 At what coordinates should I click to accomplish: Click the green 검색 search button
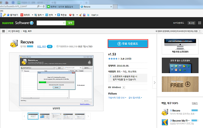[x=70, y=23]
